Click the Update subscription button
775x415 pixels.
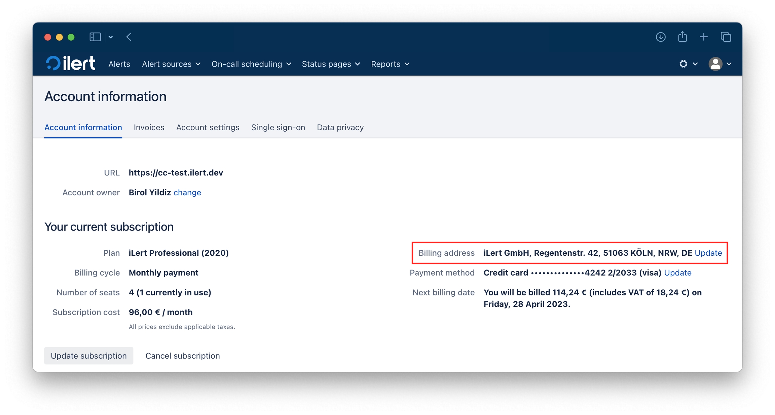[x=88, y=356]
